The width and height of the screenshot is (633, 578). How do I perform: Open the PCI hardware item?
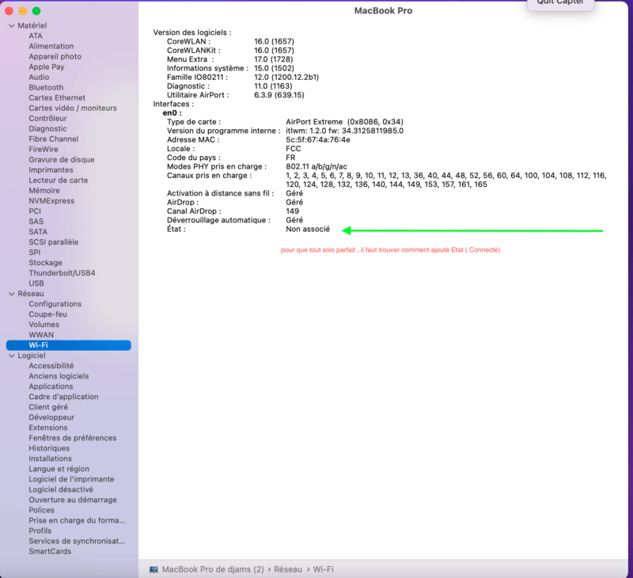coord(35,211)
